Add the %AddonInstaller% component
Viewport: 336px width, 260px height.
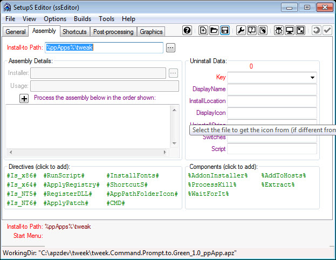[x=218, y=175]
